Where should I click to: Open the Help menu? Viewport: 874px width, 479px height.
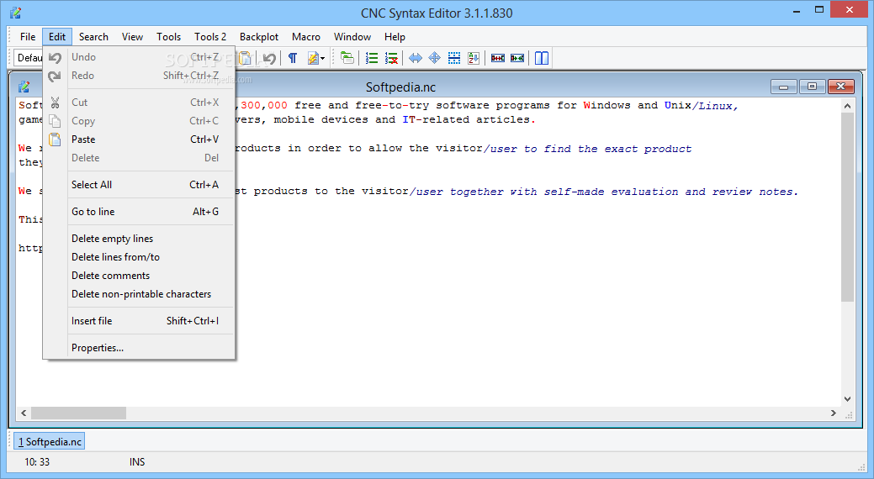[x=395, y=37]
